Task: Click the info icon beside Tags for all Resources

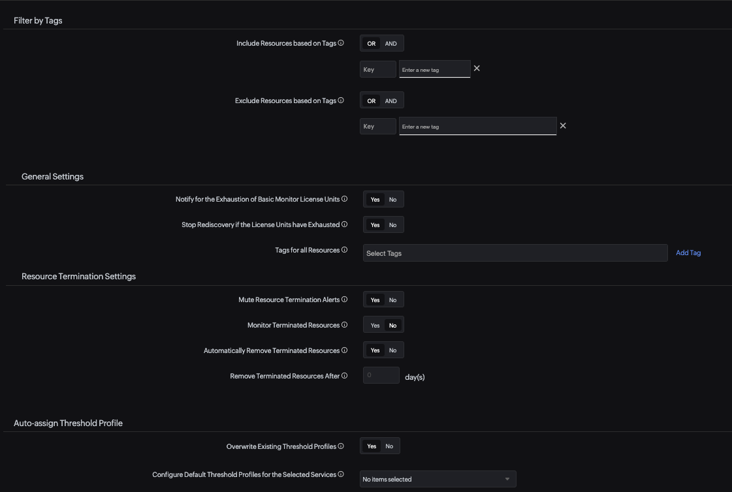Action: tap(344, 249)
